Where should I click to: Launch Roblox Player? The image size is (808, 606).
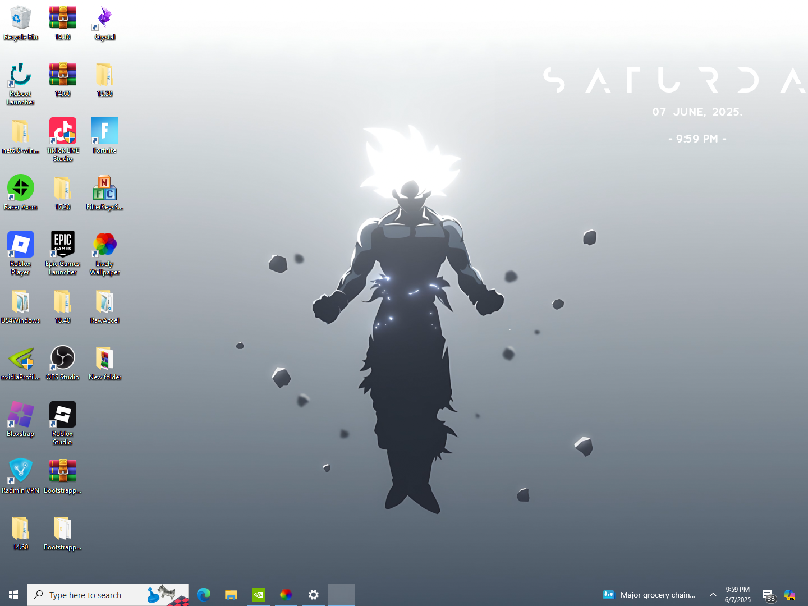tap(21, 254)
